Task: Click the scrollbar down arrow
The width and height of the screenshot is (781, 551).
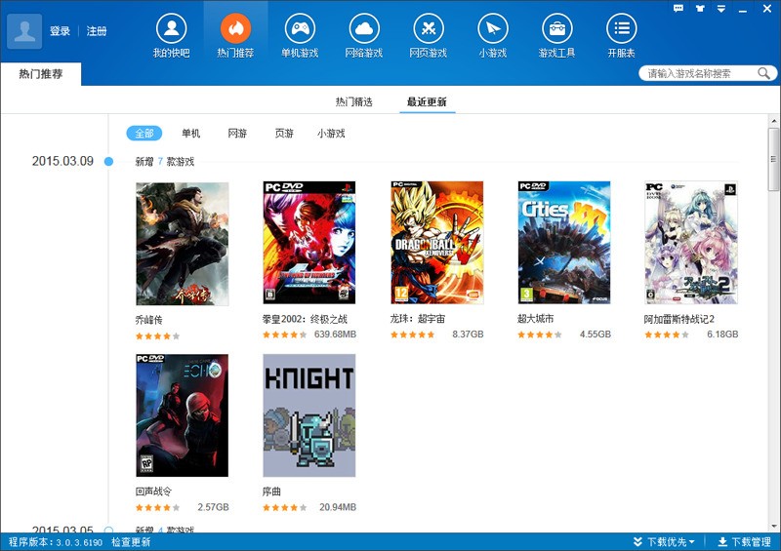Action: pyautogui.click(x=773, y=526)
